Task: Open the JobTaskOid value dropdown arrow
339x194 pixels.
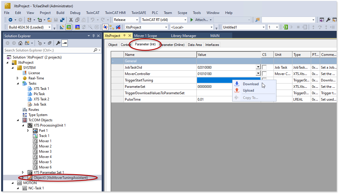Action: [258, 67]
